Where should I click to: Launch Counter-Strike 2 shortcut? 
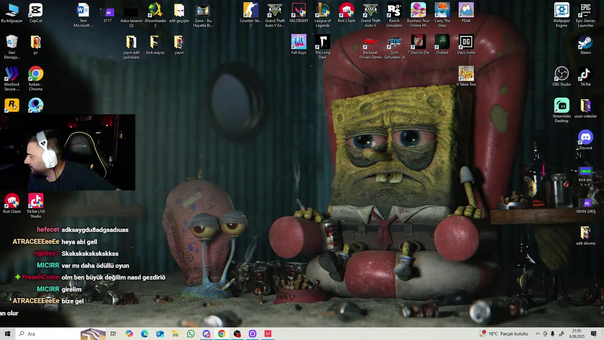click(x=251, y=15)
